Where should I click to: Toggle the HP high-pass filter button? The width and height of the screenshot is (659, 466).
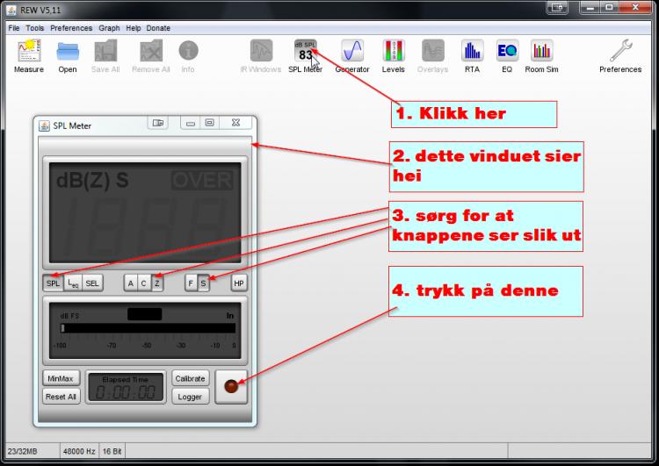click(x=239, y=283)
